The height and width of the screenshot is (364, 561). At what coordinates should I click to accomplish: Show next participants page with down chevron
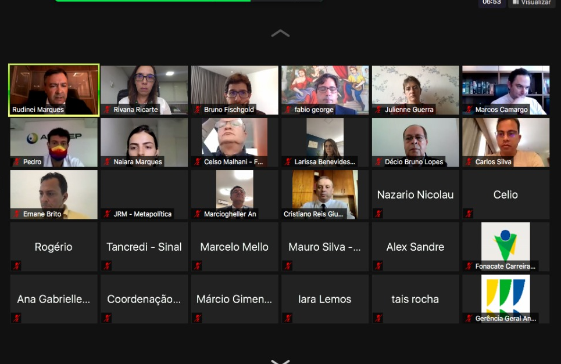(x=280, y=361)
